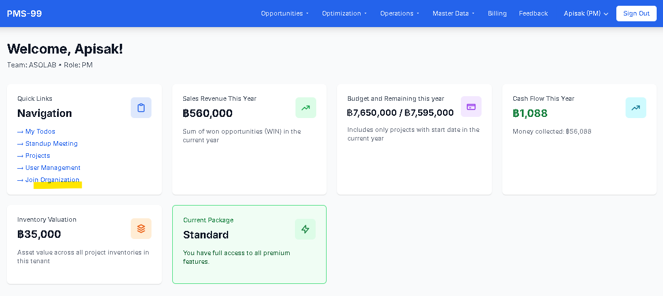663x296 pixels.
Task: Click the clipboard icon in Navigation card
Action: pos(141,108)
